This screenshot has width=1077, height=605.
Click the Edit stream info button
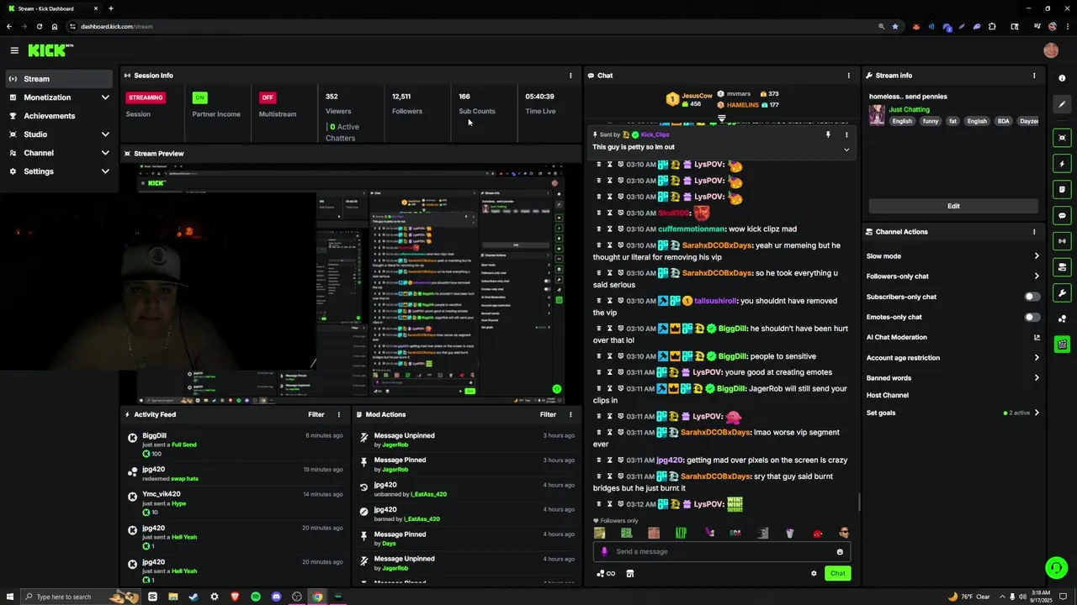point(953,206)
